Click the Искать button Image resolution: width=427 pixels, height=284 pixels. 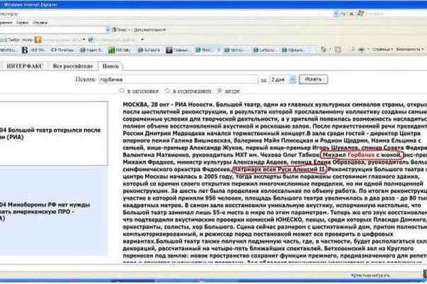313,80
